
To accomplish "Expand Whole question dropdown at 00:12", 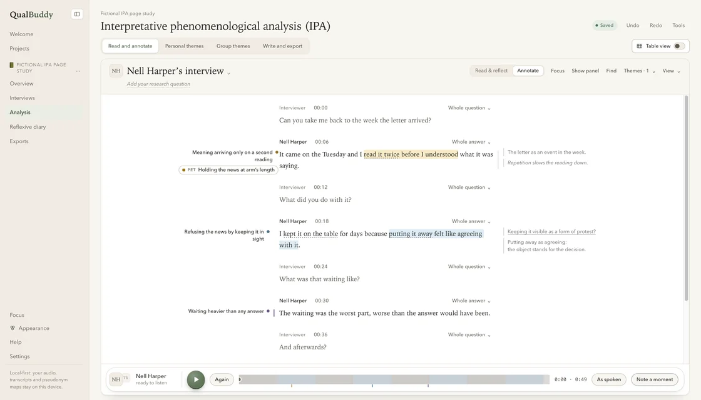I will [469, 187].
